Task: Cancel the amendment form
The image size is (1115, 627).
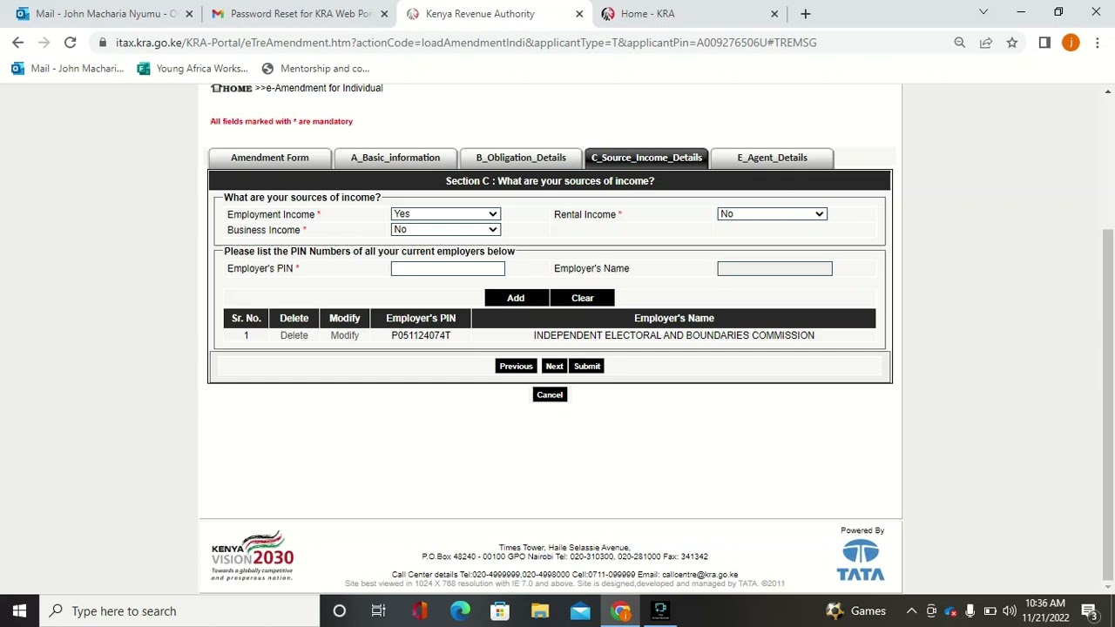Action: click(550, 394)
